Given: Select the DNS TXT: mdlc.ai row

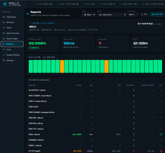Looking at the screenshot, I should pos(95,129).
